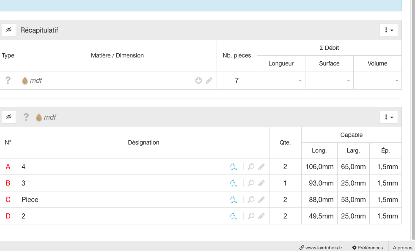The height and width of the screenshot is (251, 415).
Task: Click the down-arrow icon in mdf summary row
Action: (x=198, y=80)
